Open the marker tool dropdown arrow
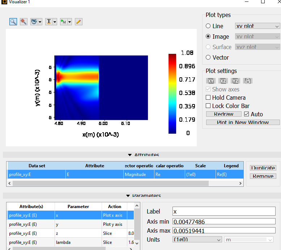Screen dimensions: 281x250 (70, 22)
